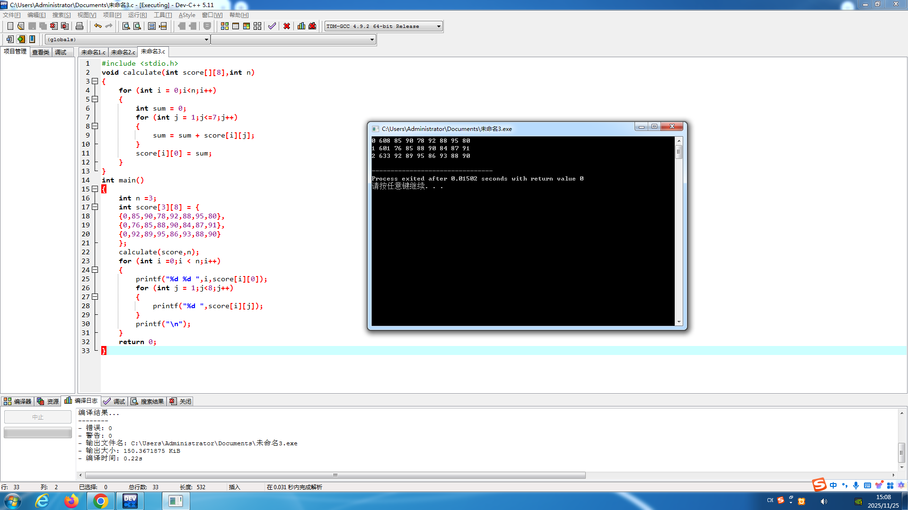Image resolution: width=908 pixels, height=510 pixels.
Task: Collapse the inner for loop at line 8
Action: [x=95, y=126]
